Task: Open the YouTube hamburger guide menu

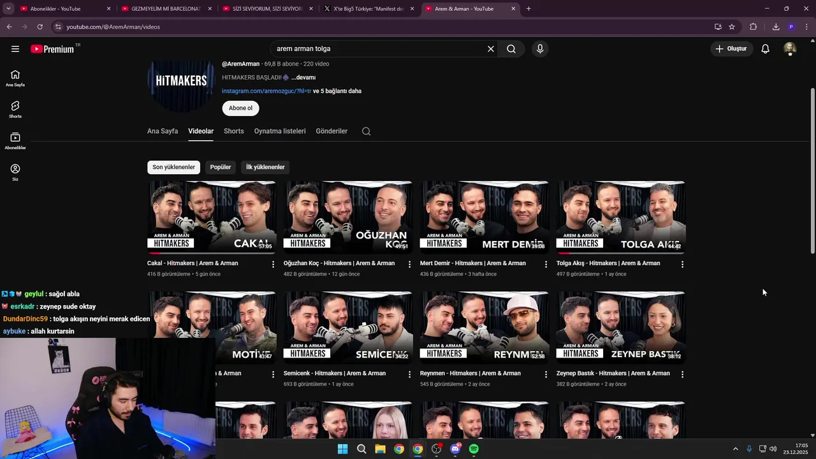Action: tap(15, 48)
